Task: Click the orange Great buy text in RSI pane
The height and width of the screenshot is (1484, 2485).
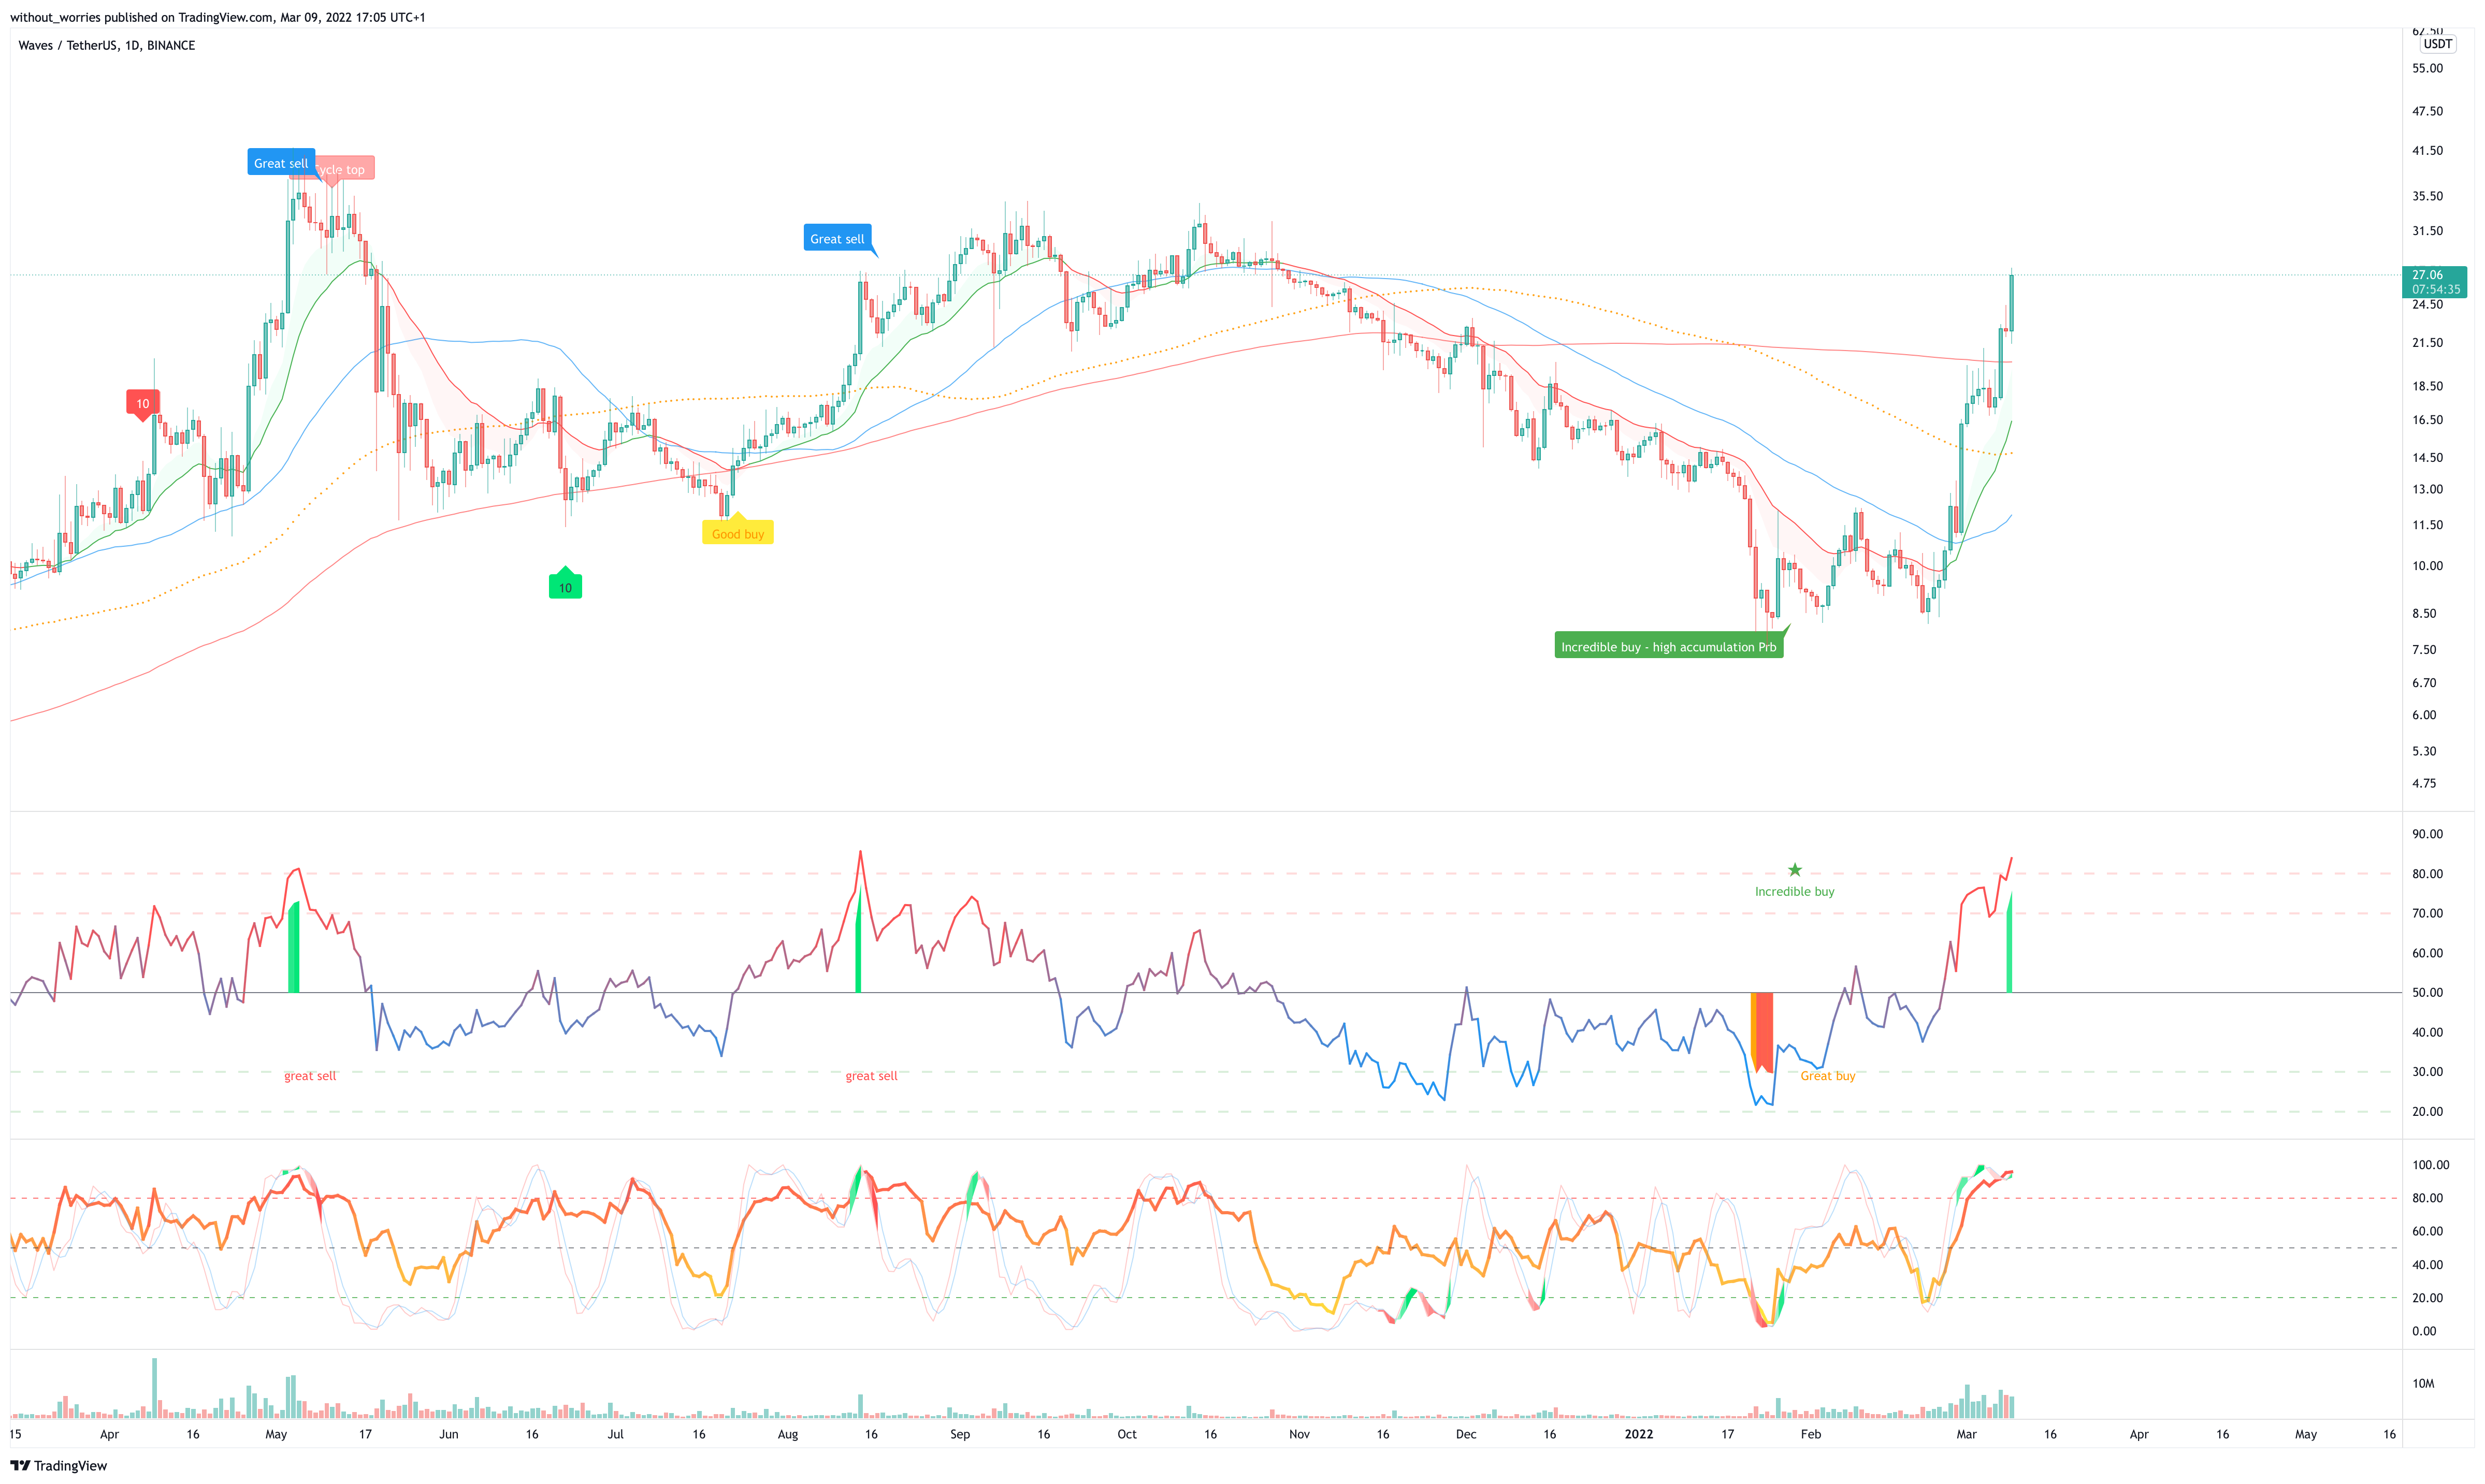Action: pyautogui.click(x=1828, y=1076)
